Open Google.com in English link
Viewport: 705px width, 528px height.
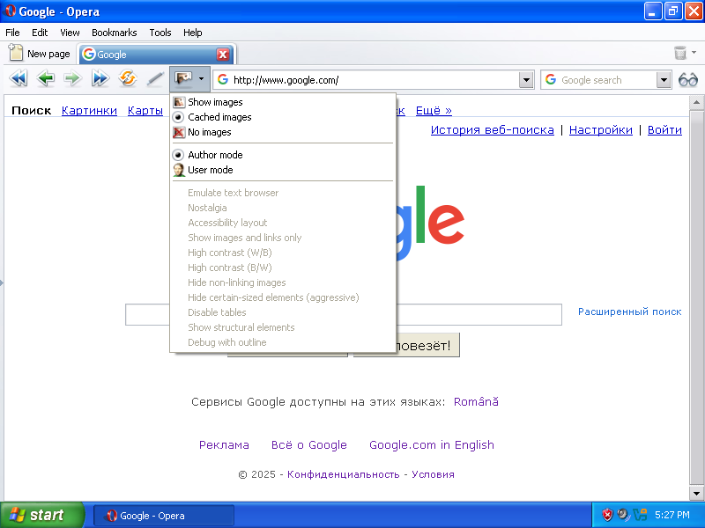click(432, 444)
